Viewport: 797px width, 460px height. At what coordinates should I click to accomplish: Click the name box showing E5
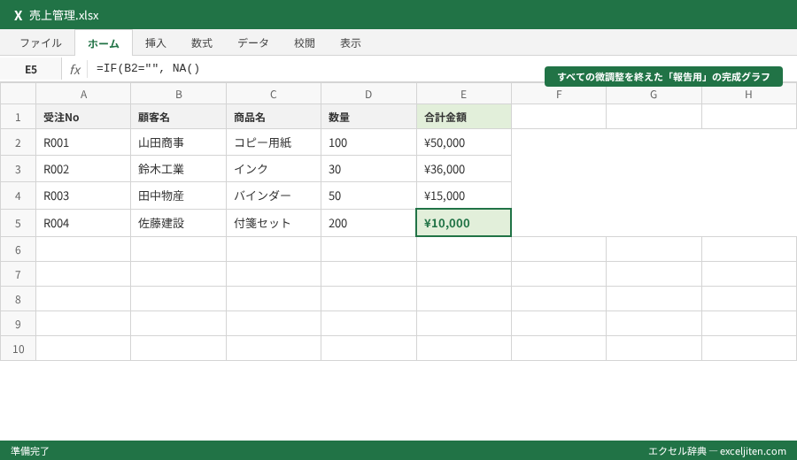click(x=31, y=69)
